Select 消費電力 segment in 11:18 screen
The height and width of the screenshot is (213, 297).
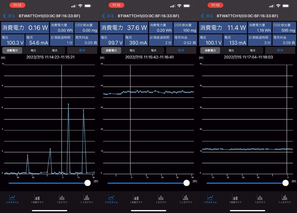(210, 50)
